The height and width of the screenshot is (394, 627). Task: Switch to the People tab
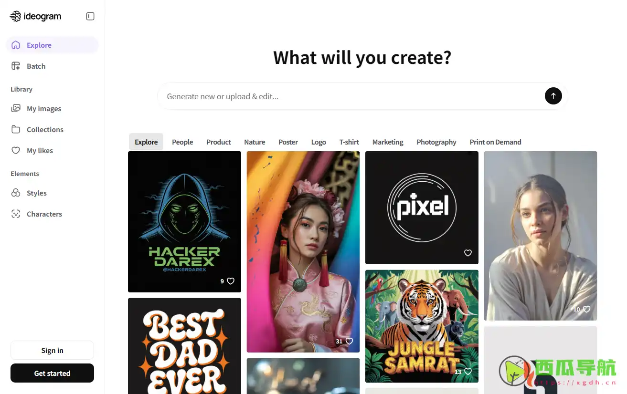[182, 142]
